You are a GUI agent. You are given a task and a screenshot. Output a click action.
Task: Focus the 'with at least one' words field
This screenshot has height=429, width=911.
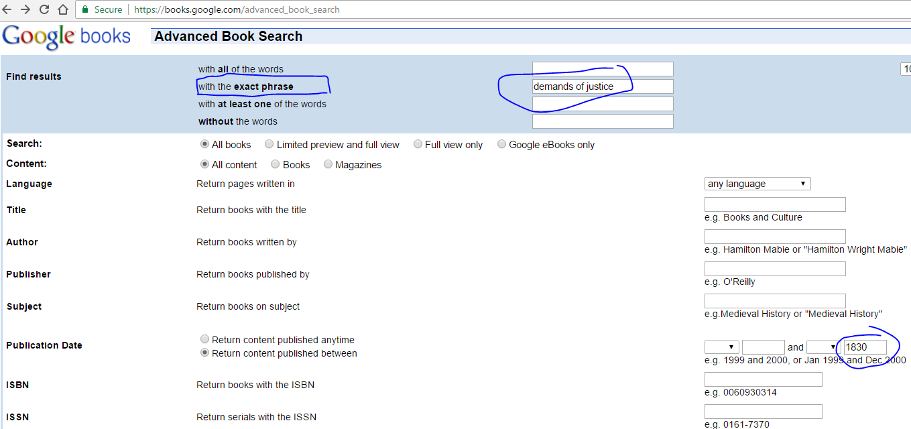point(603,104)
